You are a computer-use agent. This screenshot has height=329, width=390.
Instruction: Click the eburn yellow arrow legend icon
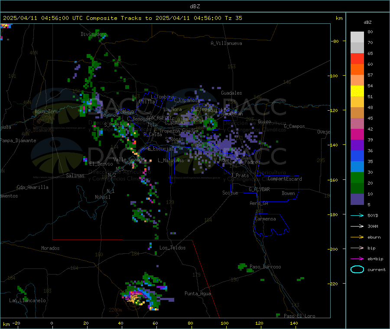tap(357, 237)
